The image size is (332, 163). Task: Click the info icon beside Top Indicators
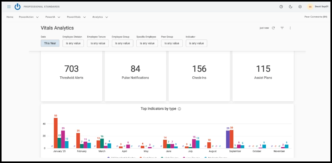tap(179, 109)
